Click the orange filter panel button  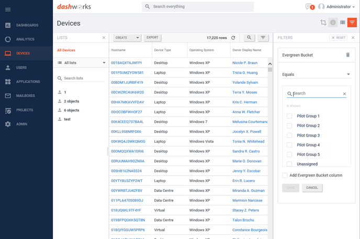352,22
